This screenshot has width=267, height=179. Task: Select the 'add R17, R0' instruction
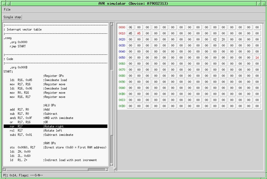point(55,110)
